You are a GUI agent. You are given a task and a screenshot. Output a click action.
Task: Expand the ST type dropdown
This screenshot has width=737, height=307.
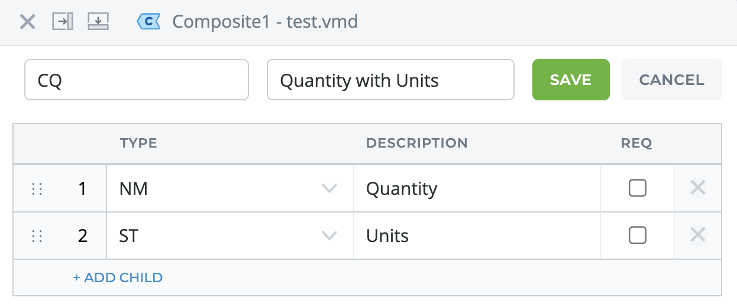(230, 236)
